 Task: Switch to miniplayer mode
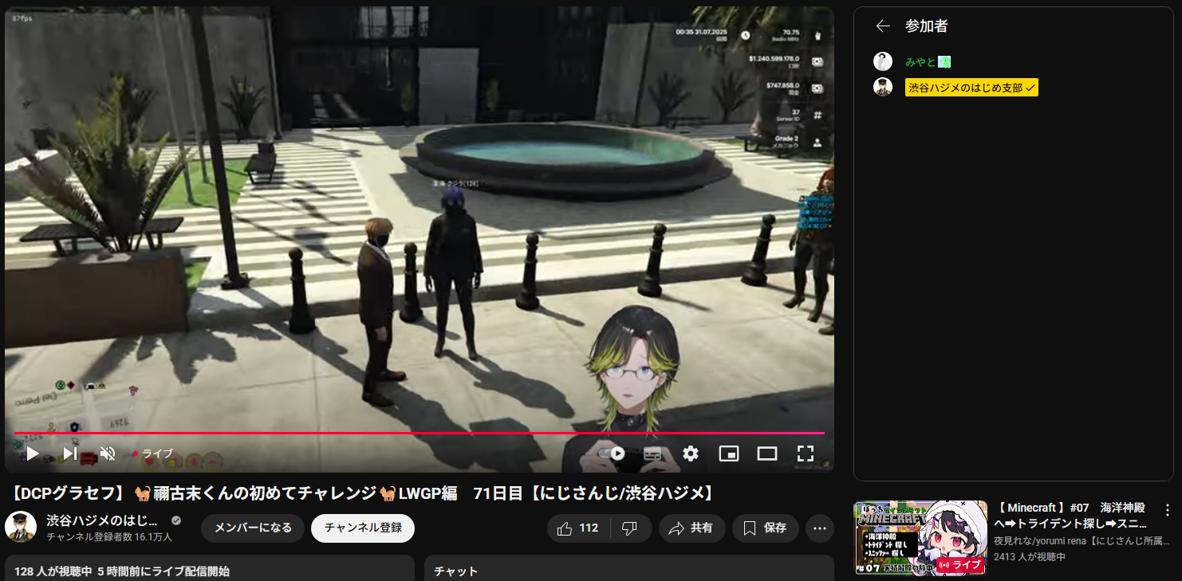(x=728, y=453)
